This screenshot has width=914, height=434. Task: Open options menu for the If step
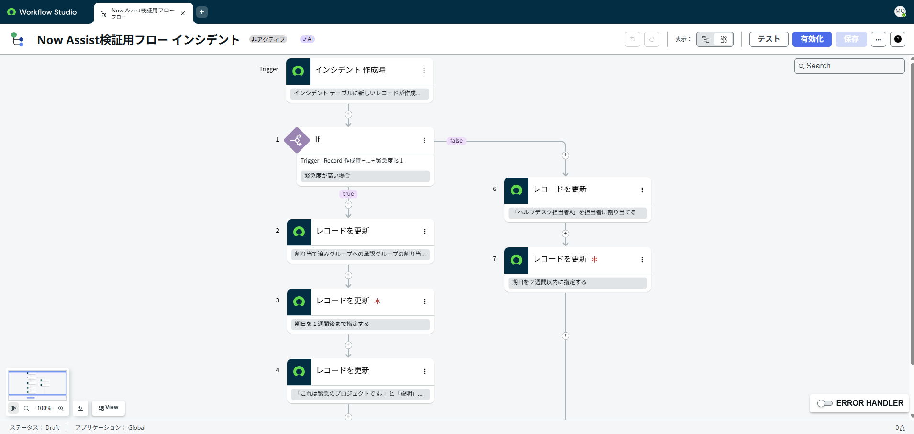(424, 140)
